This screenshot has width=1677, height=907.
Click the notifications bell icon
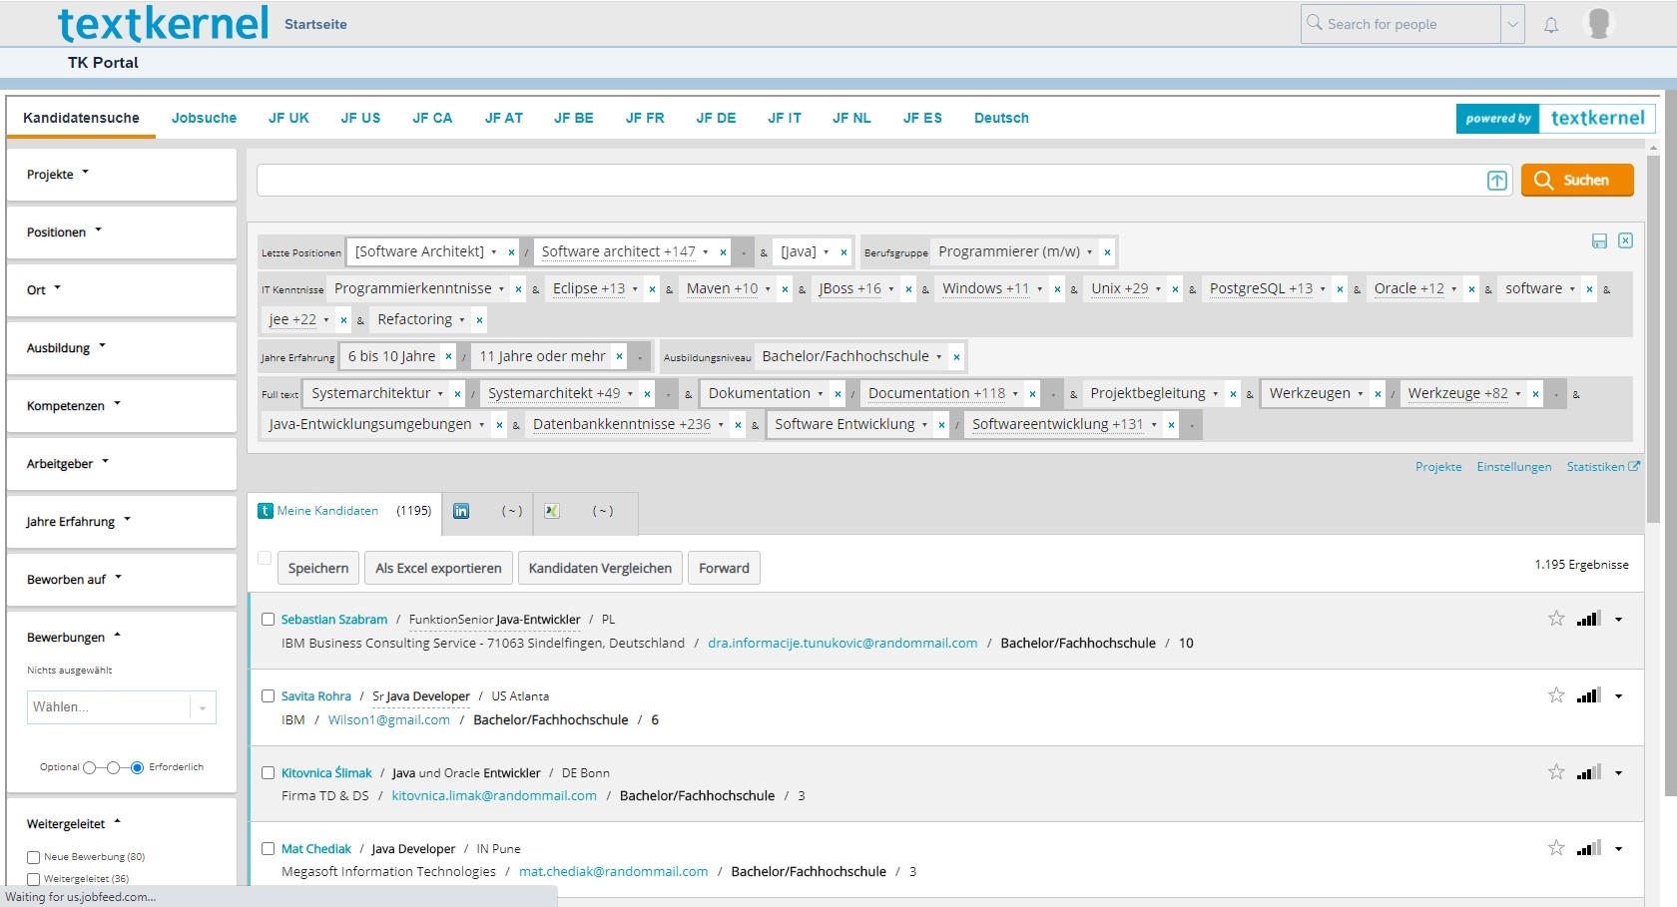pos(1551,25)
